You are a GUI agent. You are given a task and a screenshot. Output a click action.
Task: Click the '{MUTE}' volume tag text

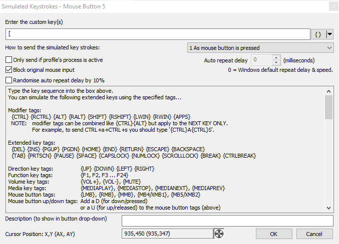132,182
